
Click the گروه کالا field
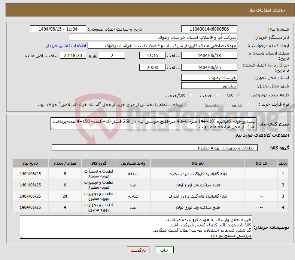pos(154,148)
